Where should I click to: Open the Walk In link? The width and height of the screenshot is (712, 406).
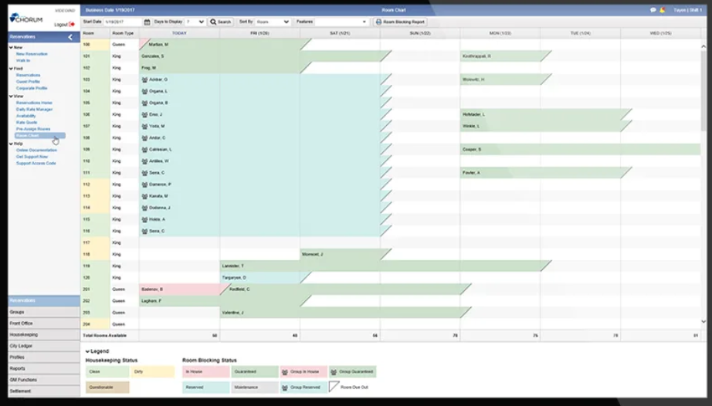point(23,60)
